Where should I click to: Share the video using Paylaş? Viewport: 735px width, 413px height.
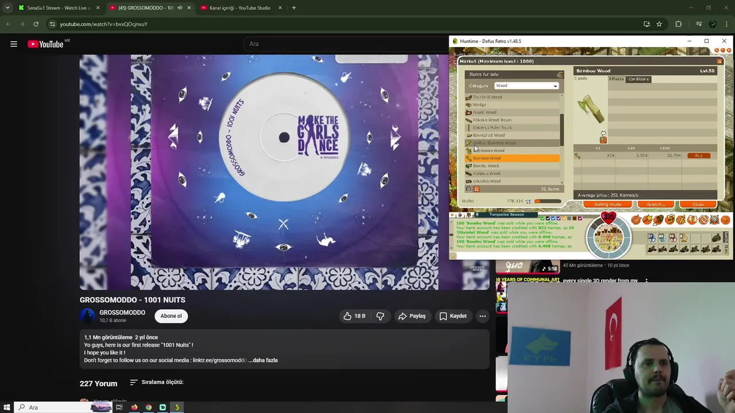point(412,316)
